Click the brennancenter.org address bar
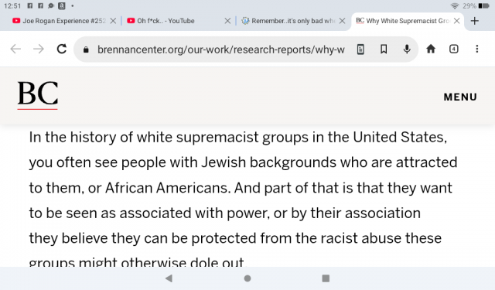 pos(221,49)
